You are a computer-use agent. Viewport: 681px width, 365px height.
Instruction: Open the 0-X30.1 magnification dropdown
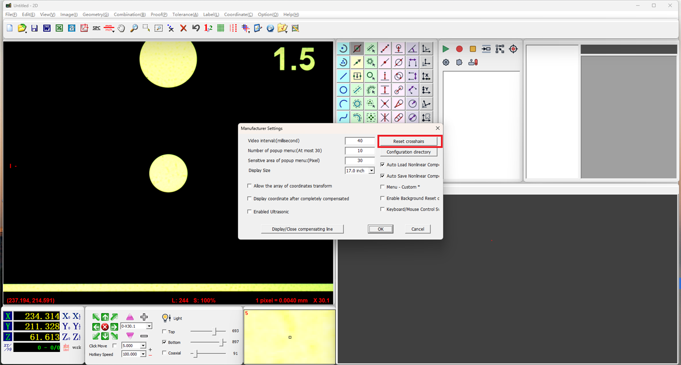pos(149,326)
